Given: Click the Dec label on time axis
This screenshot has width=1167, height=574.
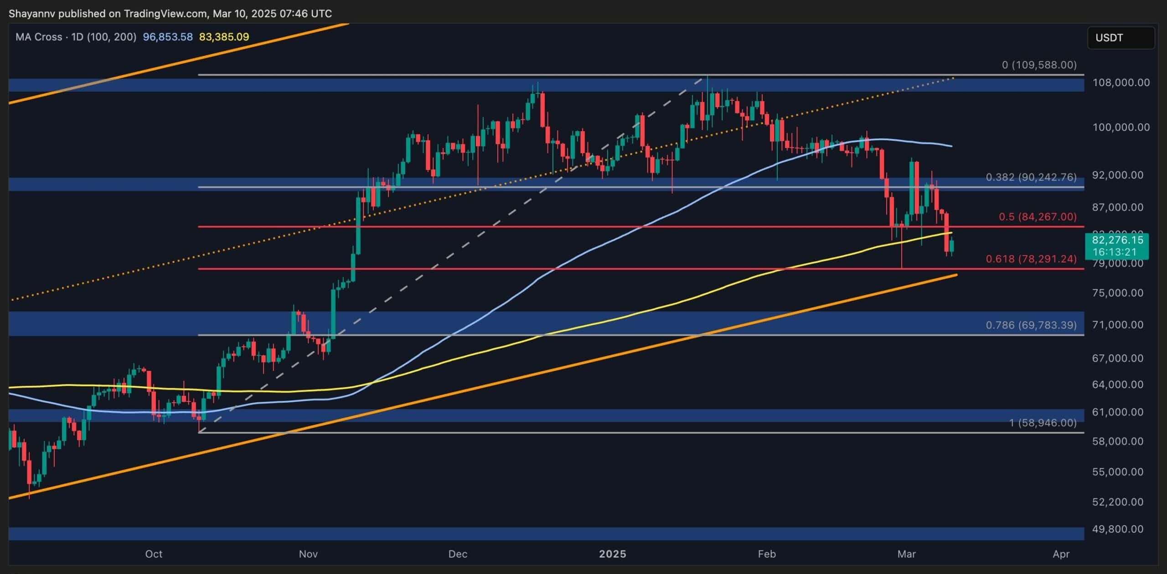Looking at the screenshot, I should pos(458,554).
